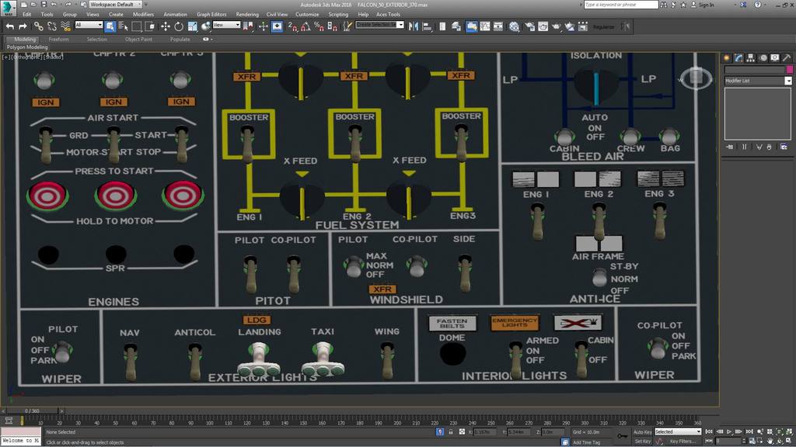
Task: Select the Select and Link tool
Action: coord(38,26)
